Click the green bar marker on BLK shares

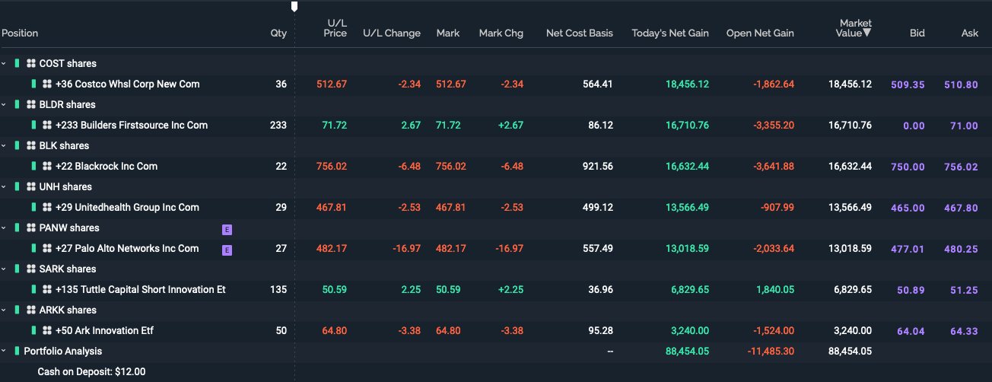pyautogui.click(x=17, y=145)
